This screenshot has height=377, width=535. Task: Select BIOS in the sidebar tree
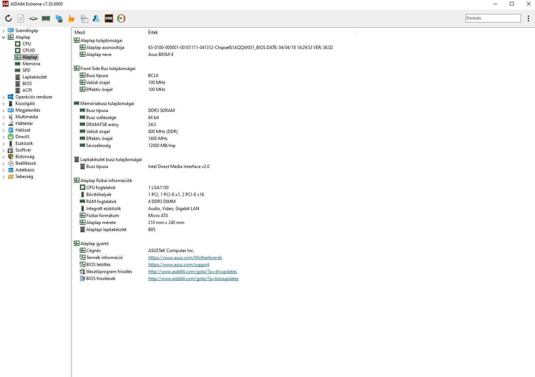click(x=27, y=84)
